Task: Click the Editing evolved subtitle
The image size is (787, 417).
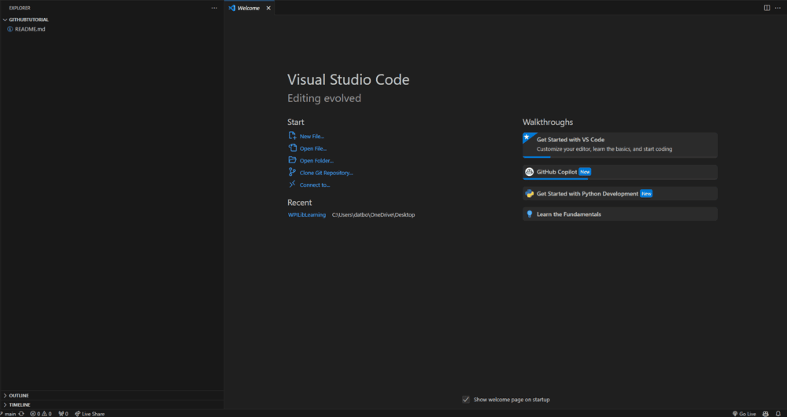Action: pyautogui.click(x=324, y=98)
